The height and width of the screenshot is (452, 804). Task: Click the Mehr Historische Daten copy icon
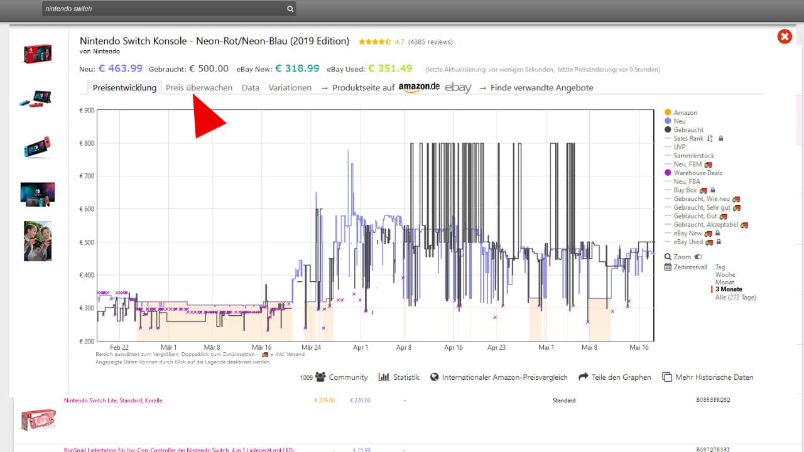(x=665, y=377)
